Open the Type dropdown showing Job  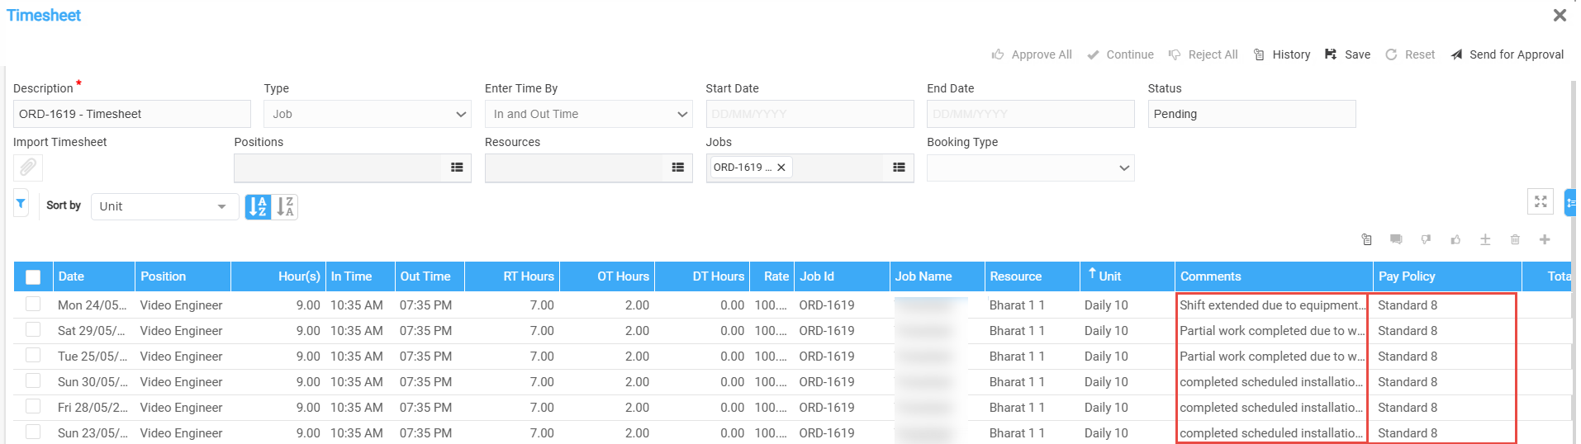(367, 114)
